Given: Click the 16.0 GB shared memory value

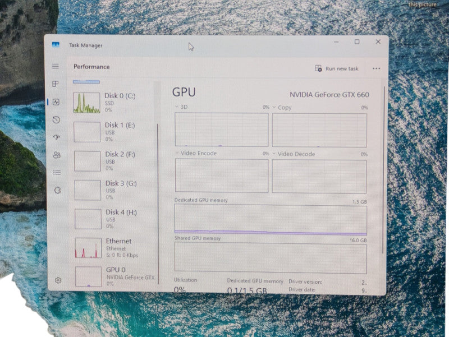Looking at the screenshot, I should click(x=358, y=241).
